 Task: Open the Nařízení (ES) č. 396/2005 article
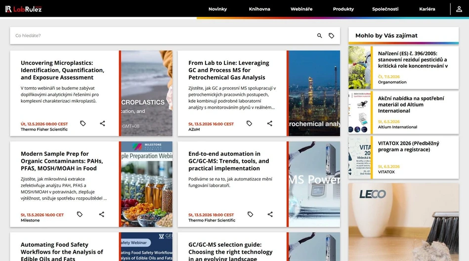[x=413, y=59]
